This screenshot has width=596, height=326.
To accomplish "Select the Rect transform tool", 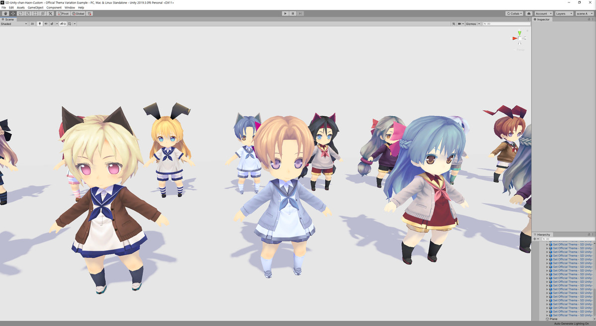I will pos(35,13).
